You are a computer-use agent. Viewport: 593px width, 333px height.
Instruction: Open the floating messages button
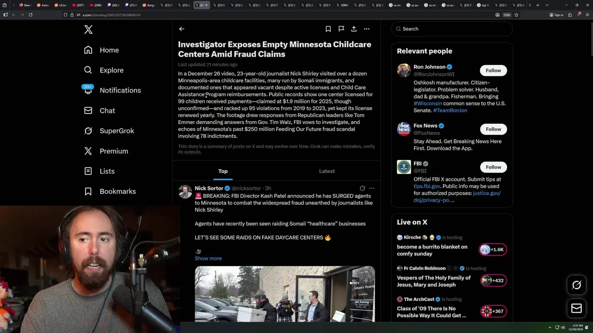(x=576, y=308)
